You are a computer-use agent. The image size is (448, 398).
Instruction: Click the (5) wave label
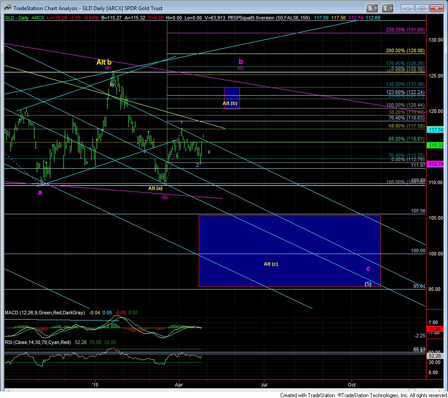[x=368, y=284]
